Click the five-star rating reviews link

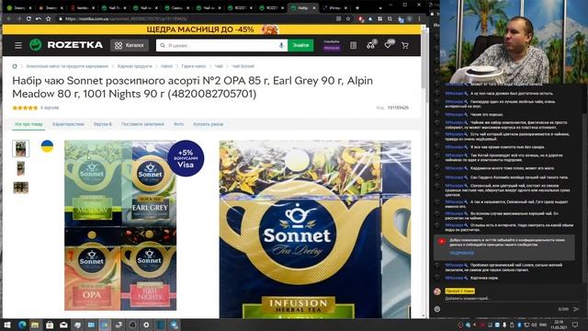pos(36,108)
